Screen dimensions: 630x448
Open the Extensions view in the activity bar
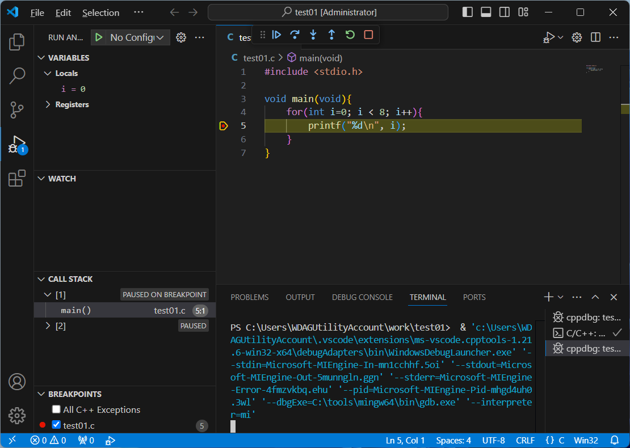(x=17, y=179)
